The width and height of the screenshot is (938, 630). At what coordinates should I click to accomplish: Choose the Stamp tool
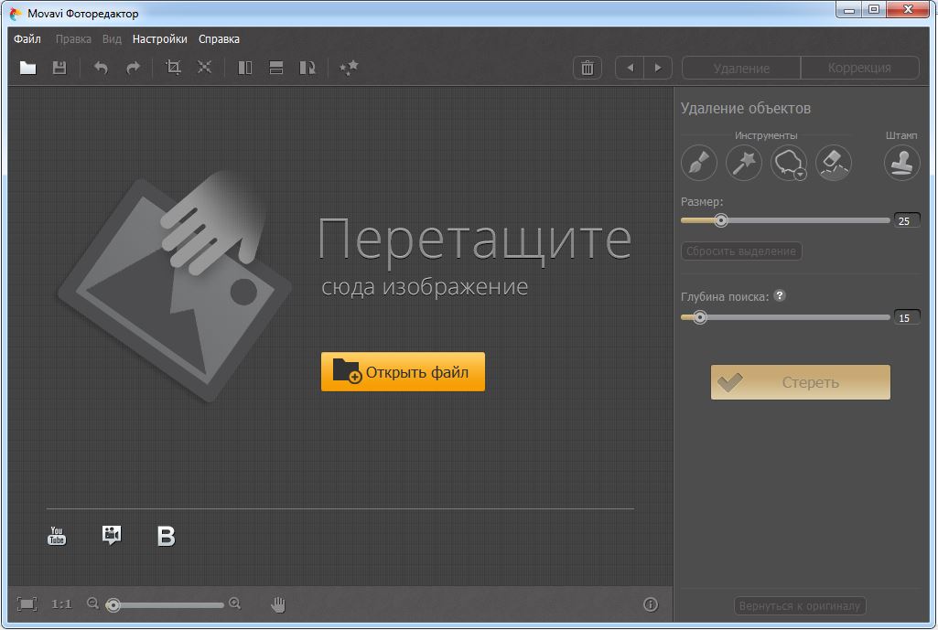pos(901,164)
